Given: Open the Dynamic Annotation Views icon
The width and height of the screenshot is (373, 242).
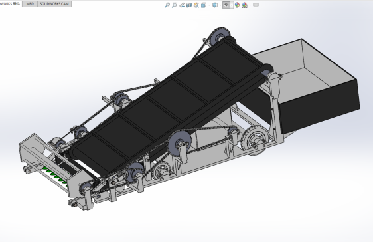Looking at the screenshot, I should (x=196, y=5).
